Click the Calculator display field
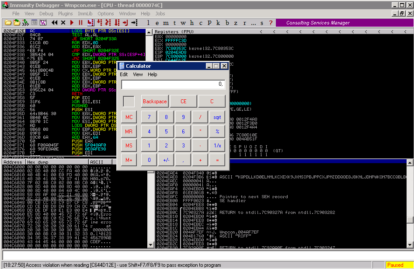 [x=173, y=84]
